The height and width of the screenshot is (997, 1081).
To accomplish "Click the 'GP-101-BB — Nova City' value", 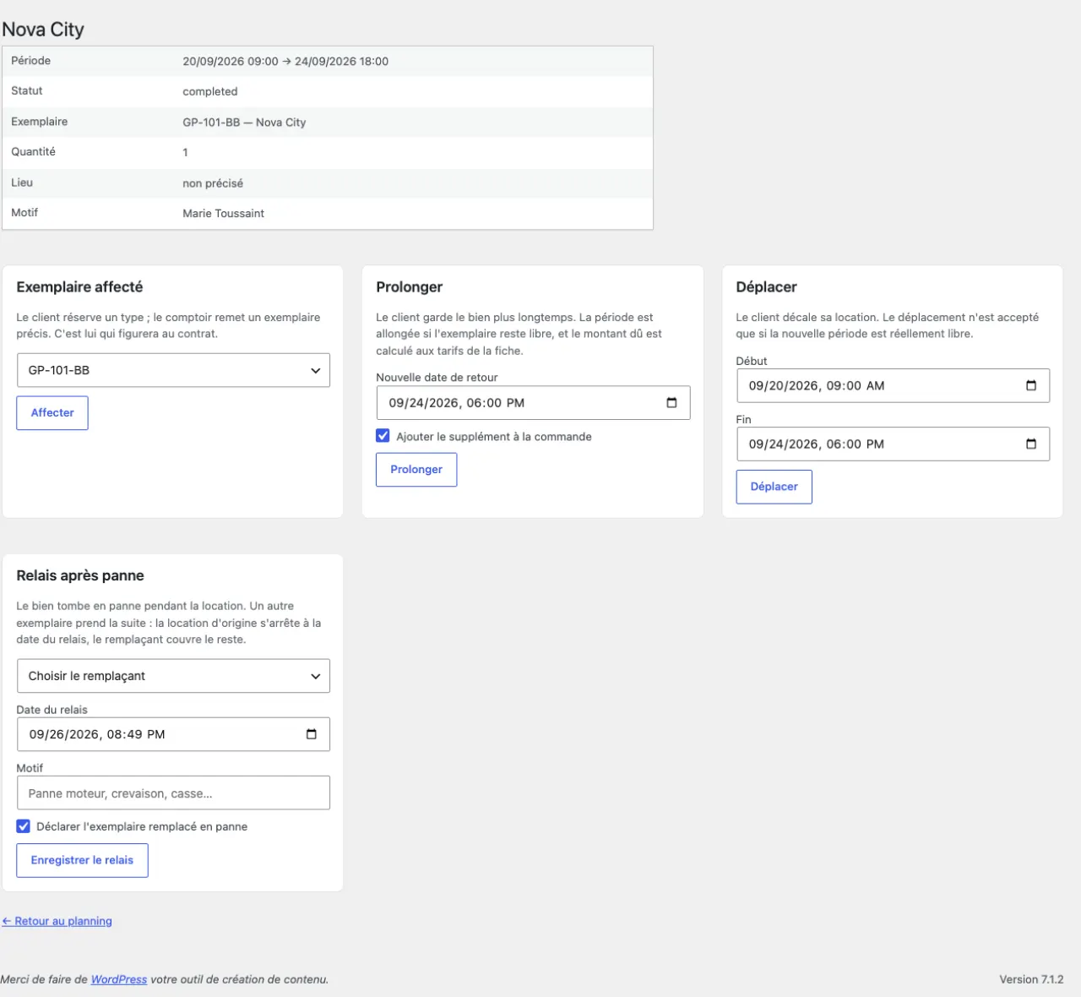I will [x=244, y=122].
